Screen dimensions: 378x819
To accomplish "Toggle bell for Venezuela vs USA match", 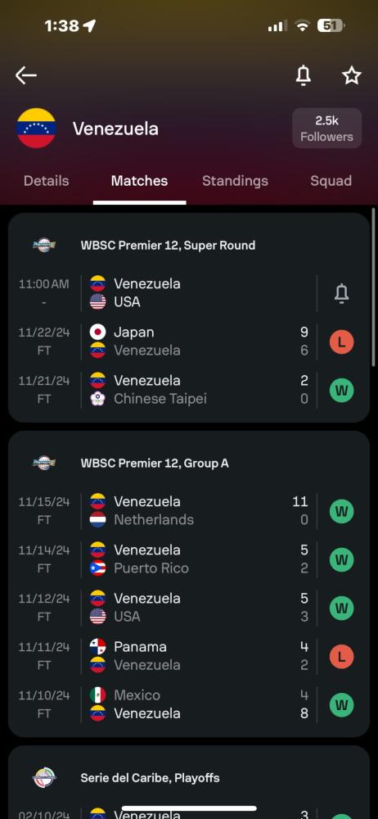I will pyautogui.click(x=341, y=293).
